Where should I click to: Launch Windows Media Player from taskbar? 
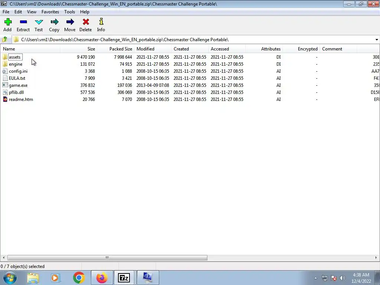pos(56,278)
